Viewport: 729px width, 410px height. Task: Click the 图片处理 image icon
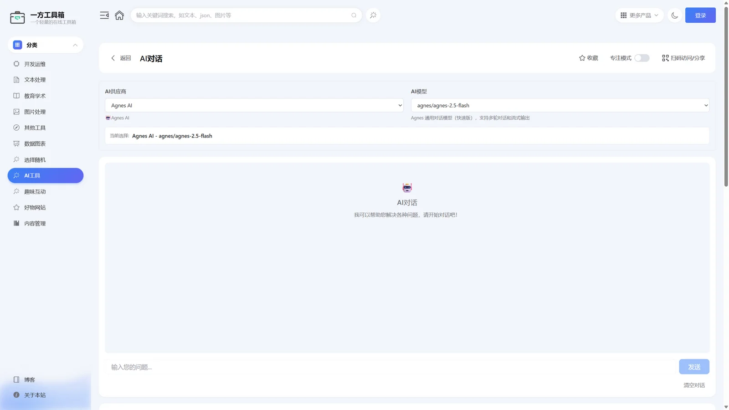coord(16,112)
